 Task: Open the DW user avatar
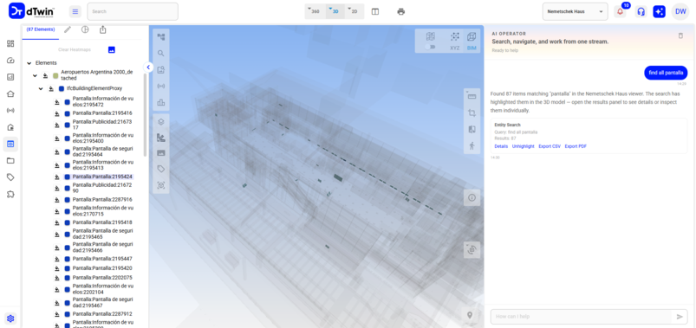click(680, 11)
